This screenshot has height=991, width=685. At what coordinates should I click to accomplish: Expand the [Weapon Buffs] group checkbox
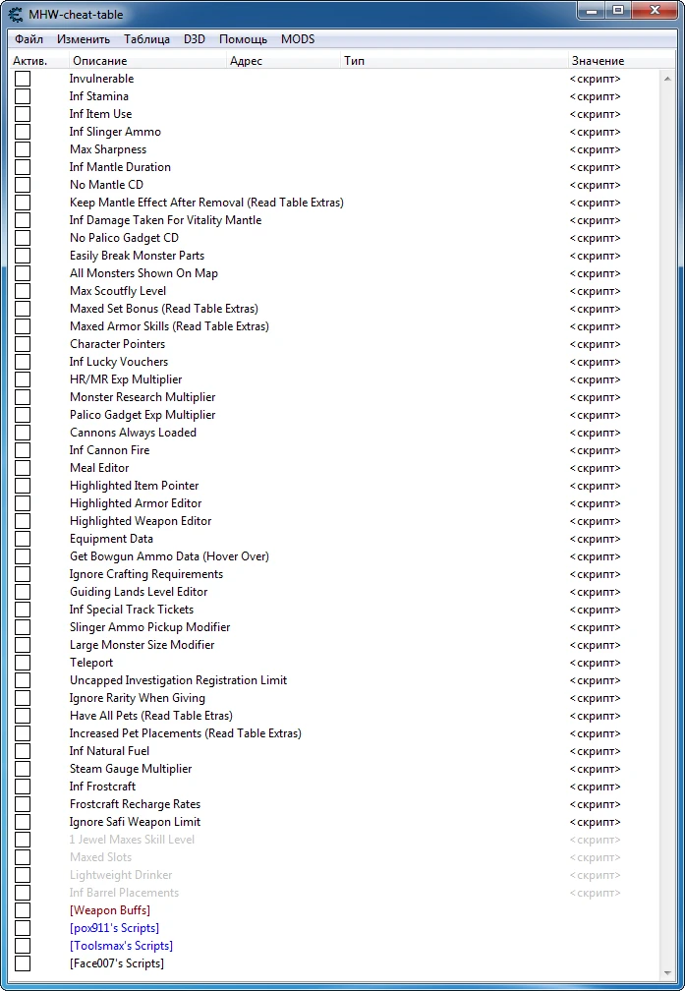[x=23, y=910]
